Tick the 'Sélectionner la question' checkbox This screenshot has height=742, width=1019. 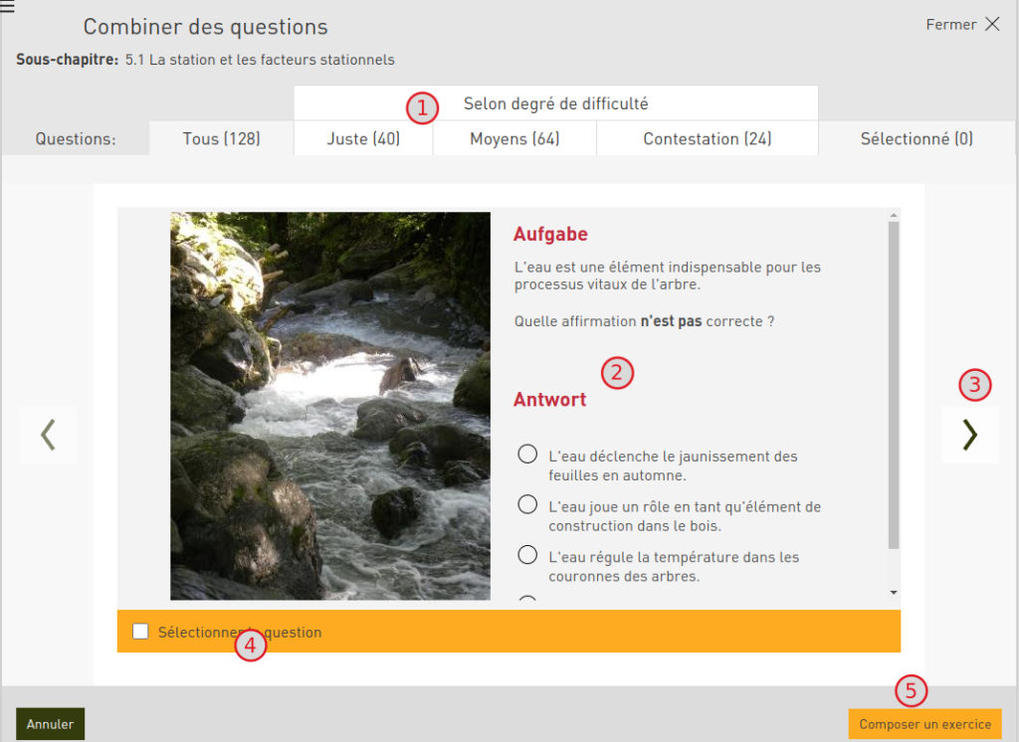pos(140,632)
